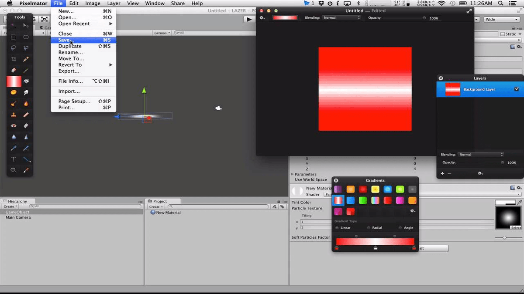Select the Red Eye tool
524x294 pixels.
(14, 126)
